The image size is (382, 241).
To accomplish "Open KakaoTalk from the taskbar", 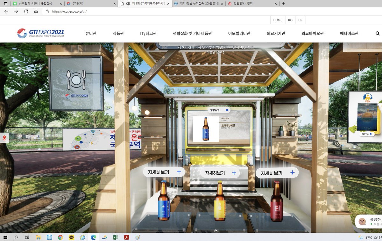I will (x=71, y=237).
